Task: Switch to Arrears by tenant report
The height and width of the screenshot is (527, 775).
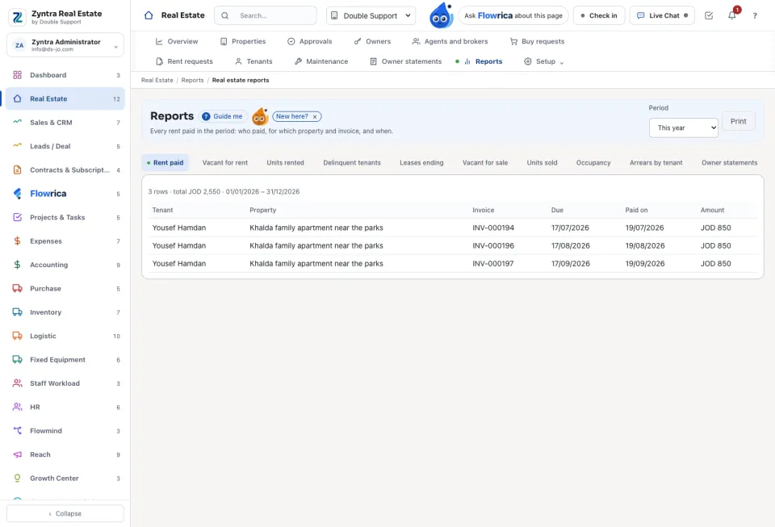Action: pos(656,163)
